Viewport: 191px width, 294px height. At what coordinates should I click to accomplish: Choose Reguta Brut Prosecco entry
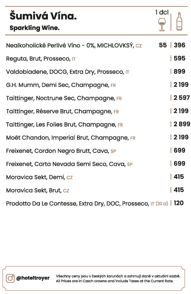pos(41,59)
